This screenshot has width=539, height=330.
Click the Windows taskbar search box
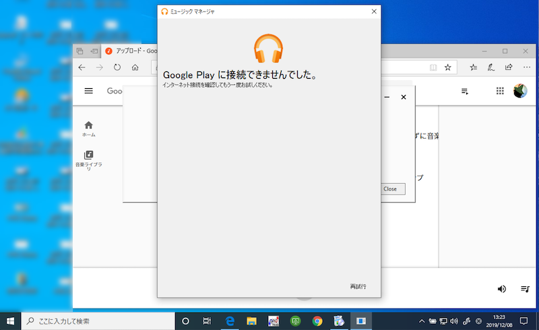(x=98, y=321)
